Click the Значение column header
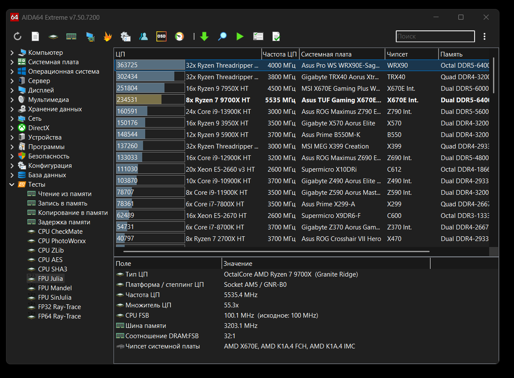514x378 pixels. coord(326,264)
